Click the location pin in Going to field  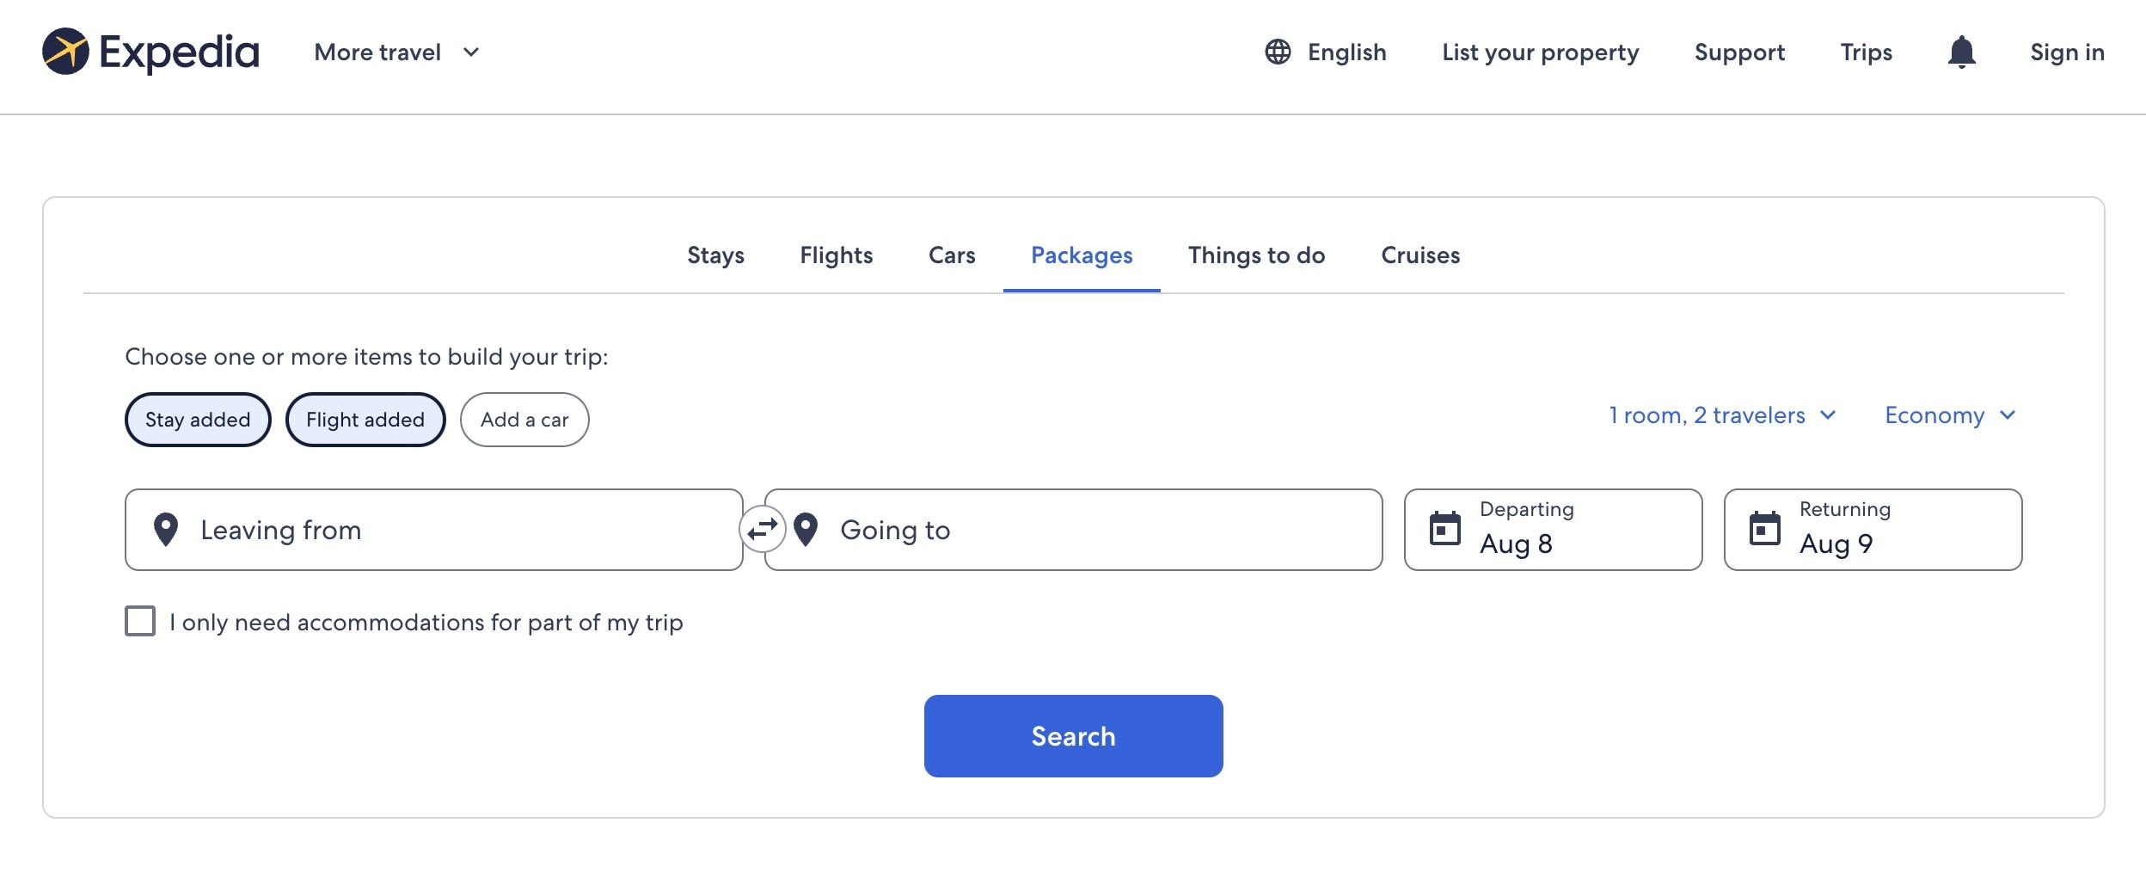click(x=806, y=530)
